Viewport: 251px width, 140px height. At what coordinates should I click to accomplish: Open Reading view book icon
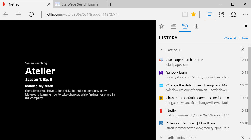[185, 14]
